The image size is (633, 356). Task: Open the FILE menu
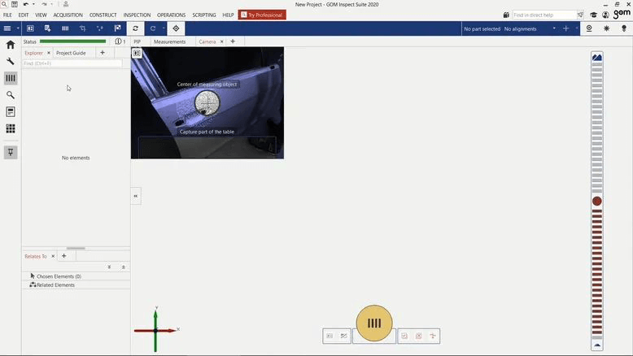pyautogui.click(x=7, y=15)
